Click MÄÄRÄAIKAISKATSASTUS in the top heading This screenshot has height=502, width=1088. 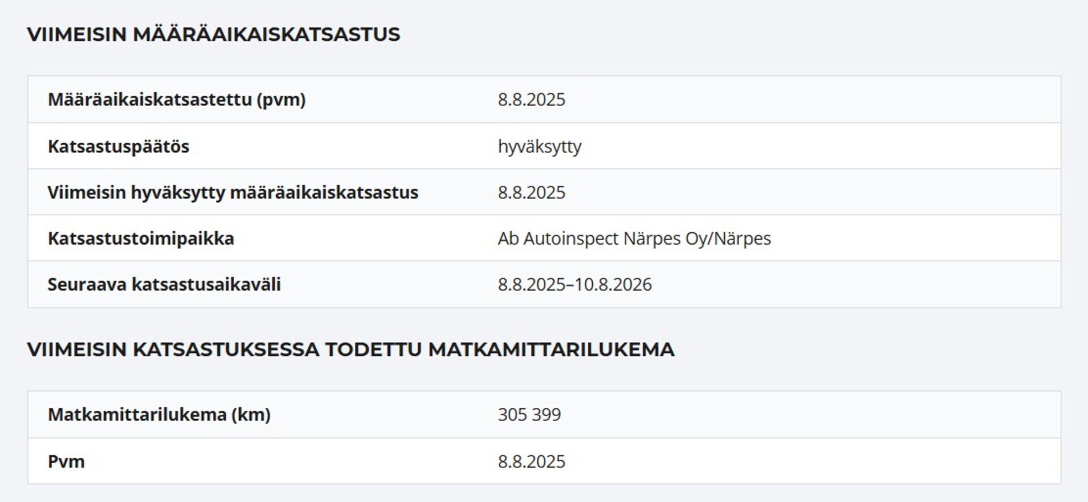(266, 35)
